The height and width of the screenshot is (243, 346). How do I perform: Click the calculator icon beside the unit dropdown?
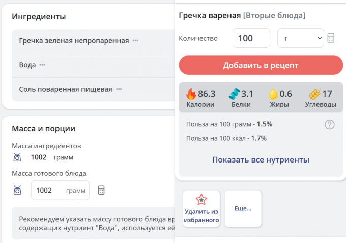coord(331,38)
